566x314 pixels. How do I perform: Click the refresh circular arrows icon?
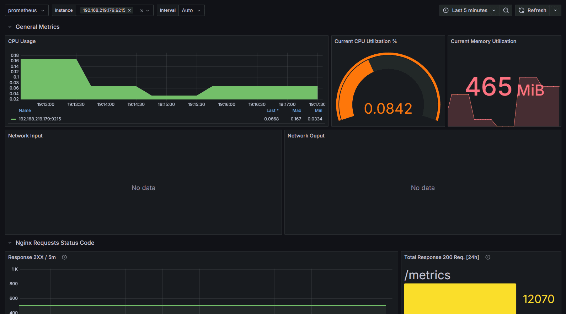(x=522, y=10)
